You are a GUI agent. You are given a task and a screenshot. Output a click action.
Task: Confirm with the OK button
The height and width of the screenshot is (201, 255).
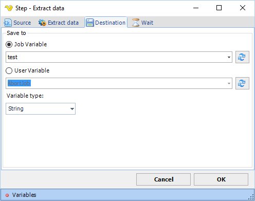(221, 179)
